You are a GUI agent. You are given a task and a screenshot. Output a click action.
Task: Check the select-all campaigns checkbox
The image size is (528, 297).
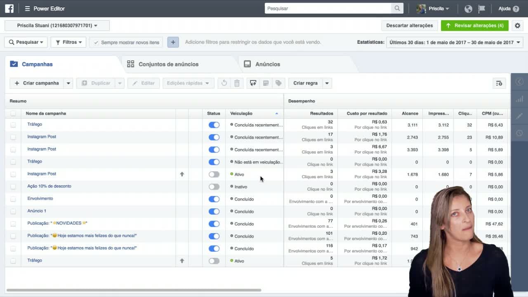13,113
